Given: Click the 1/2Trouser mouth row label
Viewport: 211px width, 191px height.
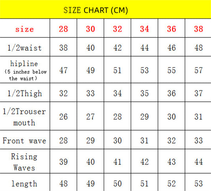Looking at the screenshot, I should [x=24, y=117].
